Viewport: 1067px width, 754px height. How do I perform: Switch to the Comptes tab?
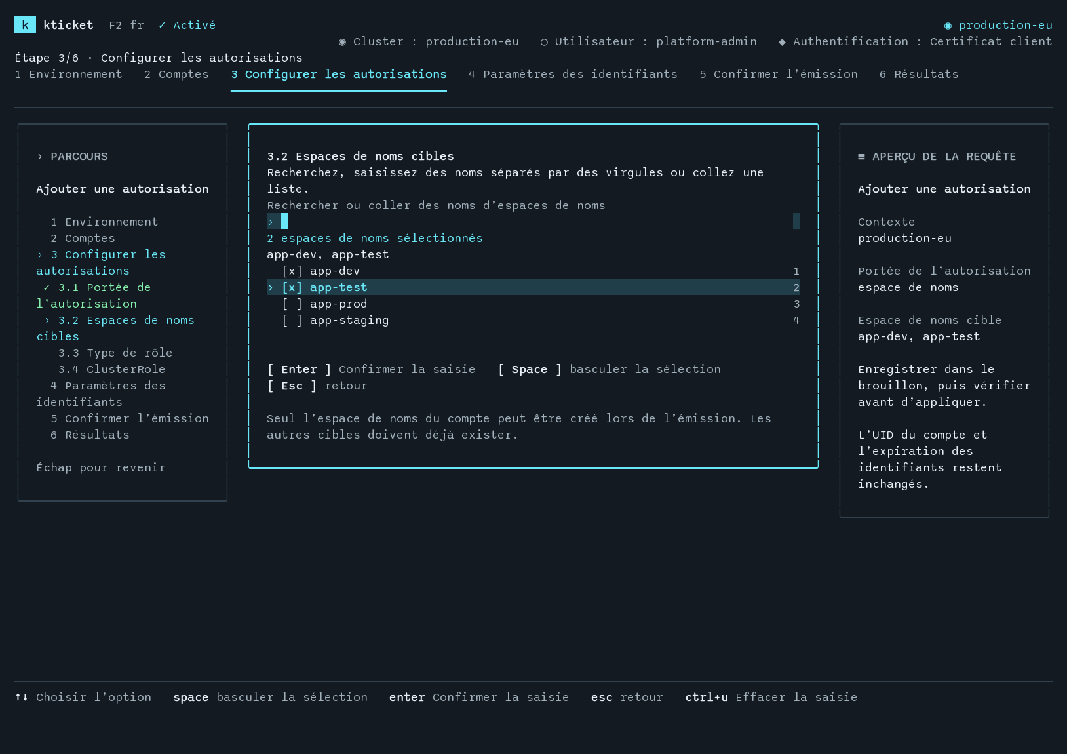pos(176,75)
